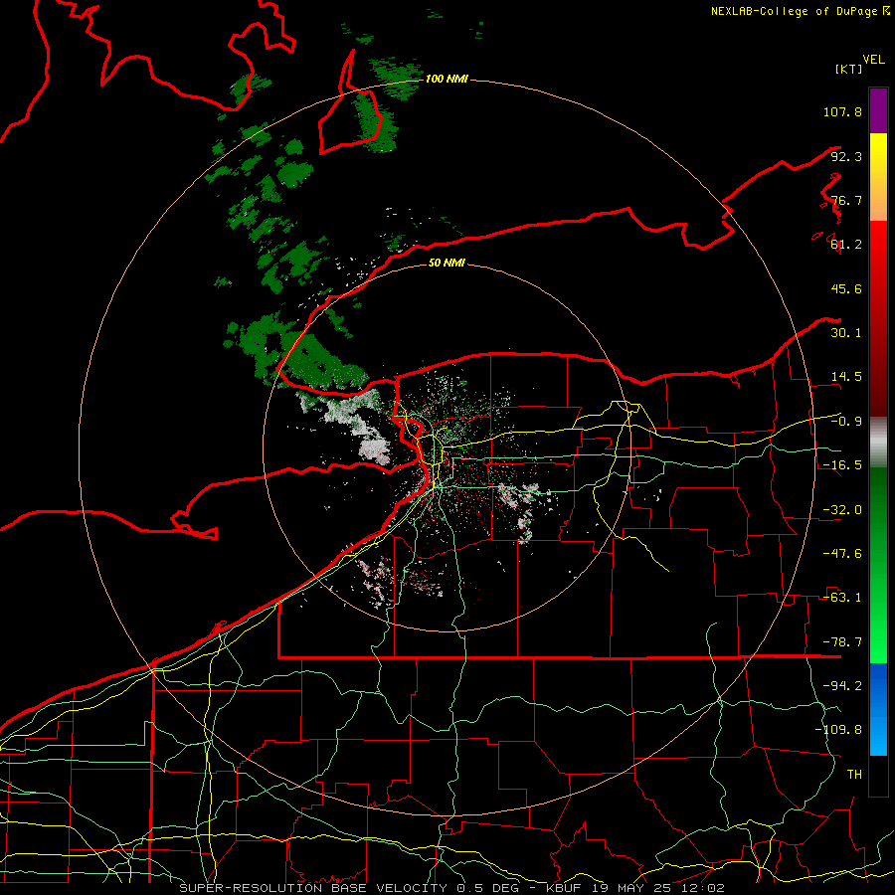Click the -32.0 legend value

842,510
